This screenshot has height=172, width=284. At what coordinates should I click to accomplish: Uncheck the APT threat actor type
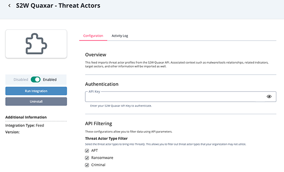tap(87, 151)
